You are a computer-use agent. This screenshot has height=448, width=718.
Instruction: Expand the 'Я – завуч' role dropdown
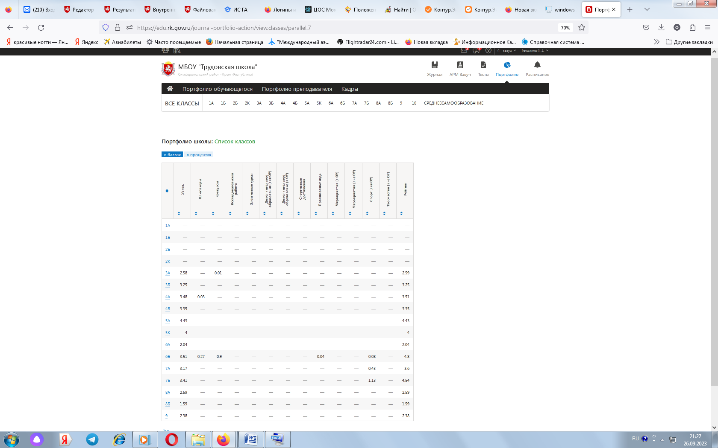click(506, 51)
